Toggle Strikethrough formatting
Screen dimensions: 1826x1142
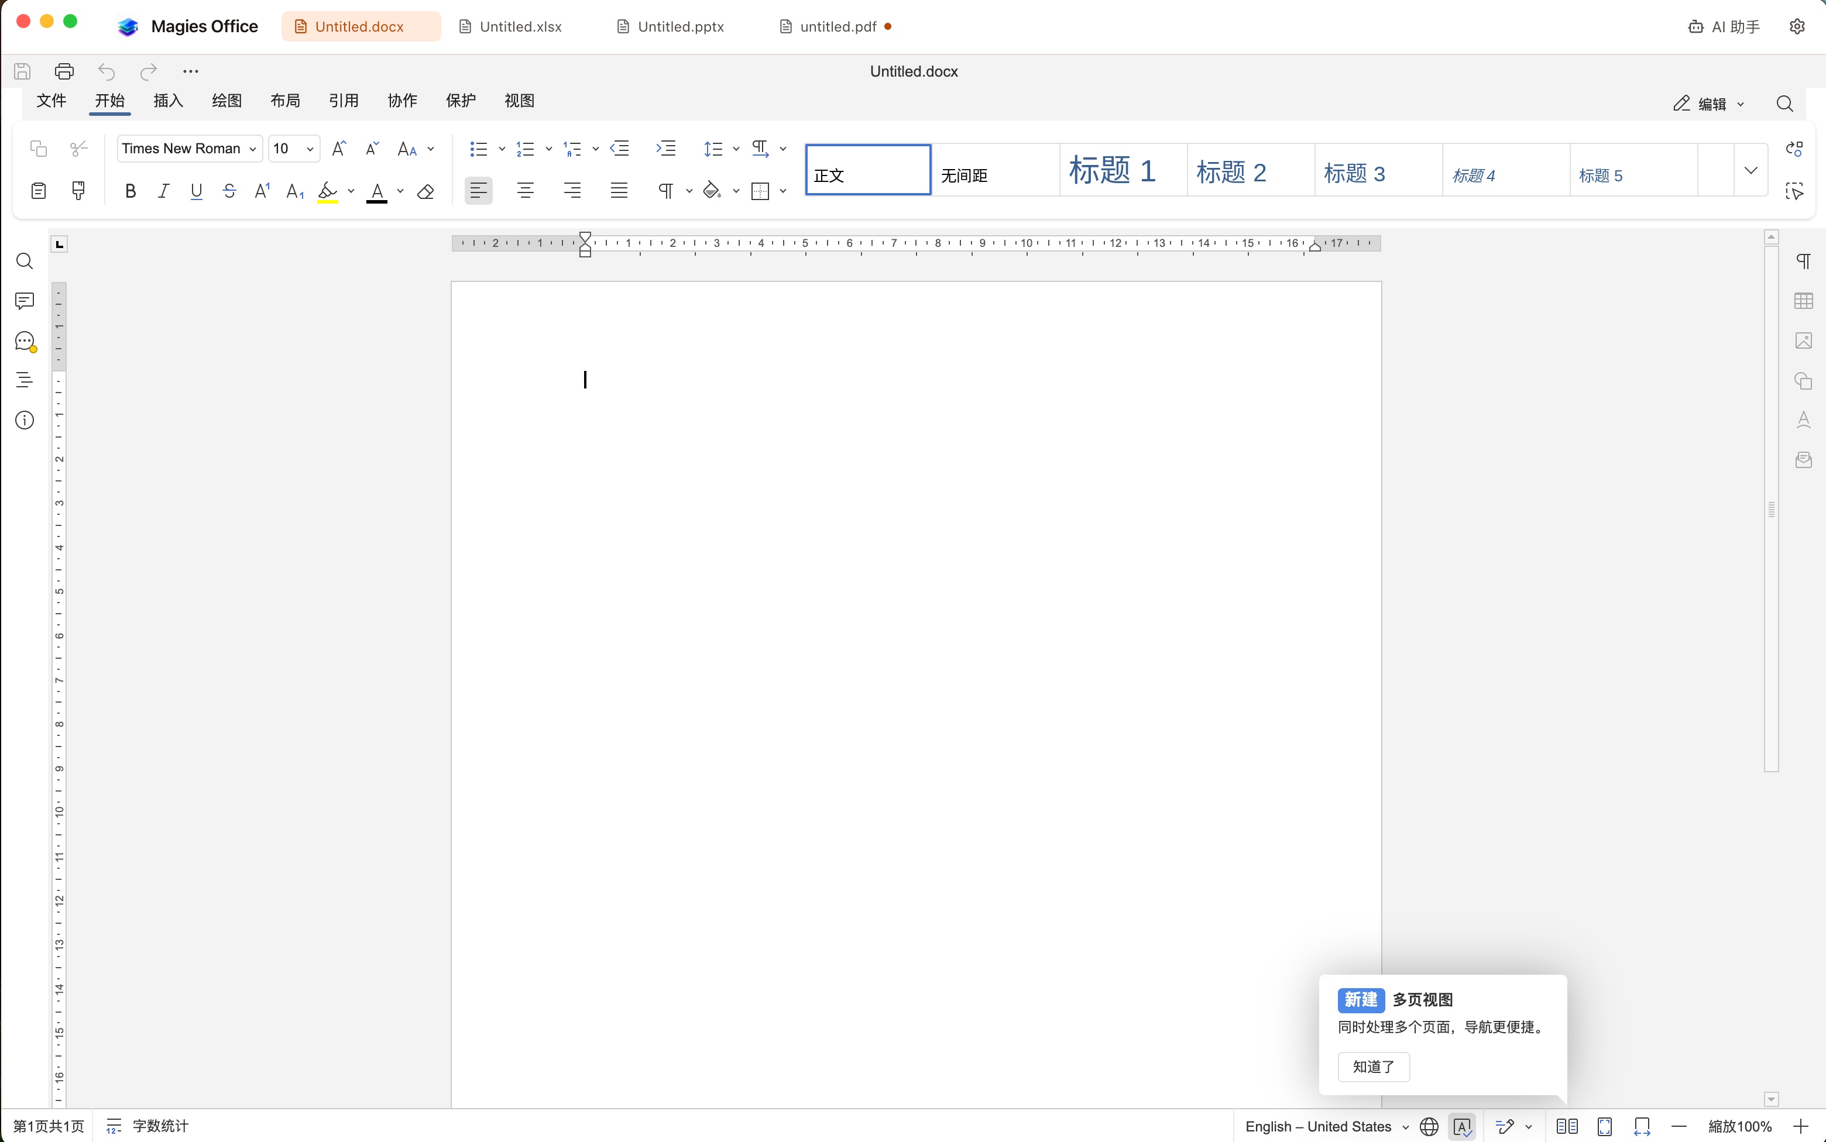pos(229,192)
